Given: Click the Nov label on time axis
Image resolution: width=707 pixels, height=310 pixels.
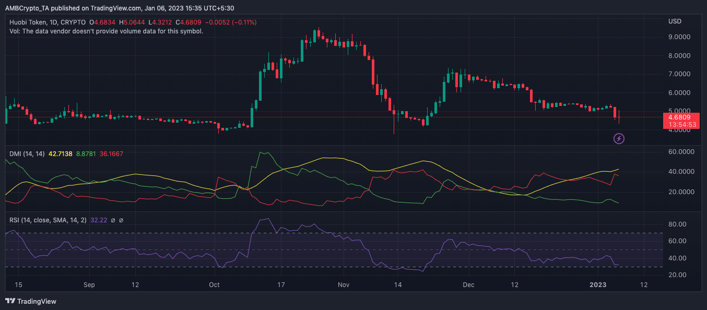Looking at the screenshot, I should [343, 285].
